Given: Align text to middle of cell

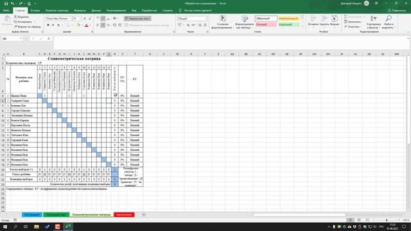Looking at the screenshot, I should 103,19.
